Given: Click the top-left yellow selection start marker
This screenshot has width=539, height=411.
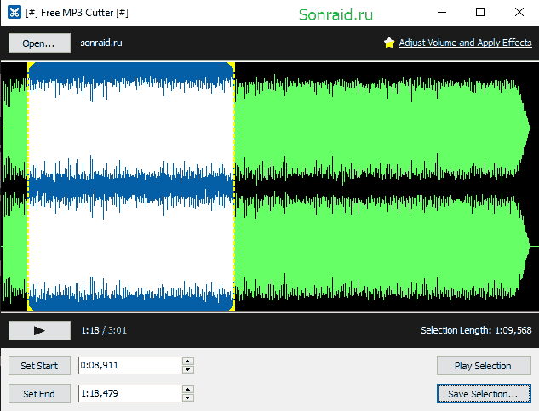Looking at the screenshot, I should coord(31,66).
